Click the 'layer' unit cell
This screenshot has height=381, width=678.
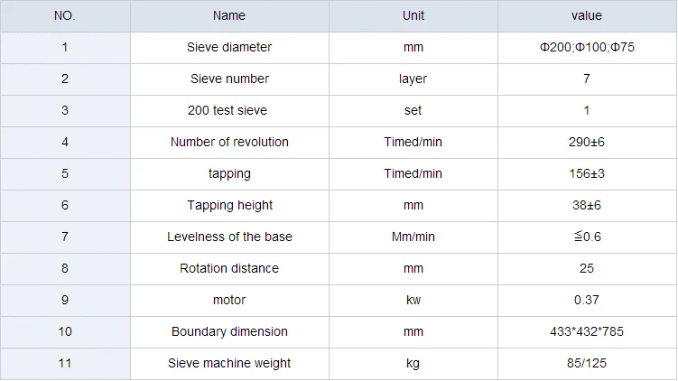[x=413, y=79]
